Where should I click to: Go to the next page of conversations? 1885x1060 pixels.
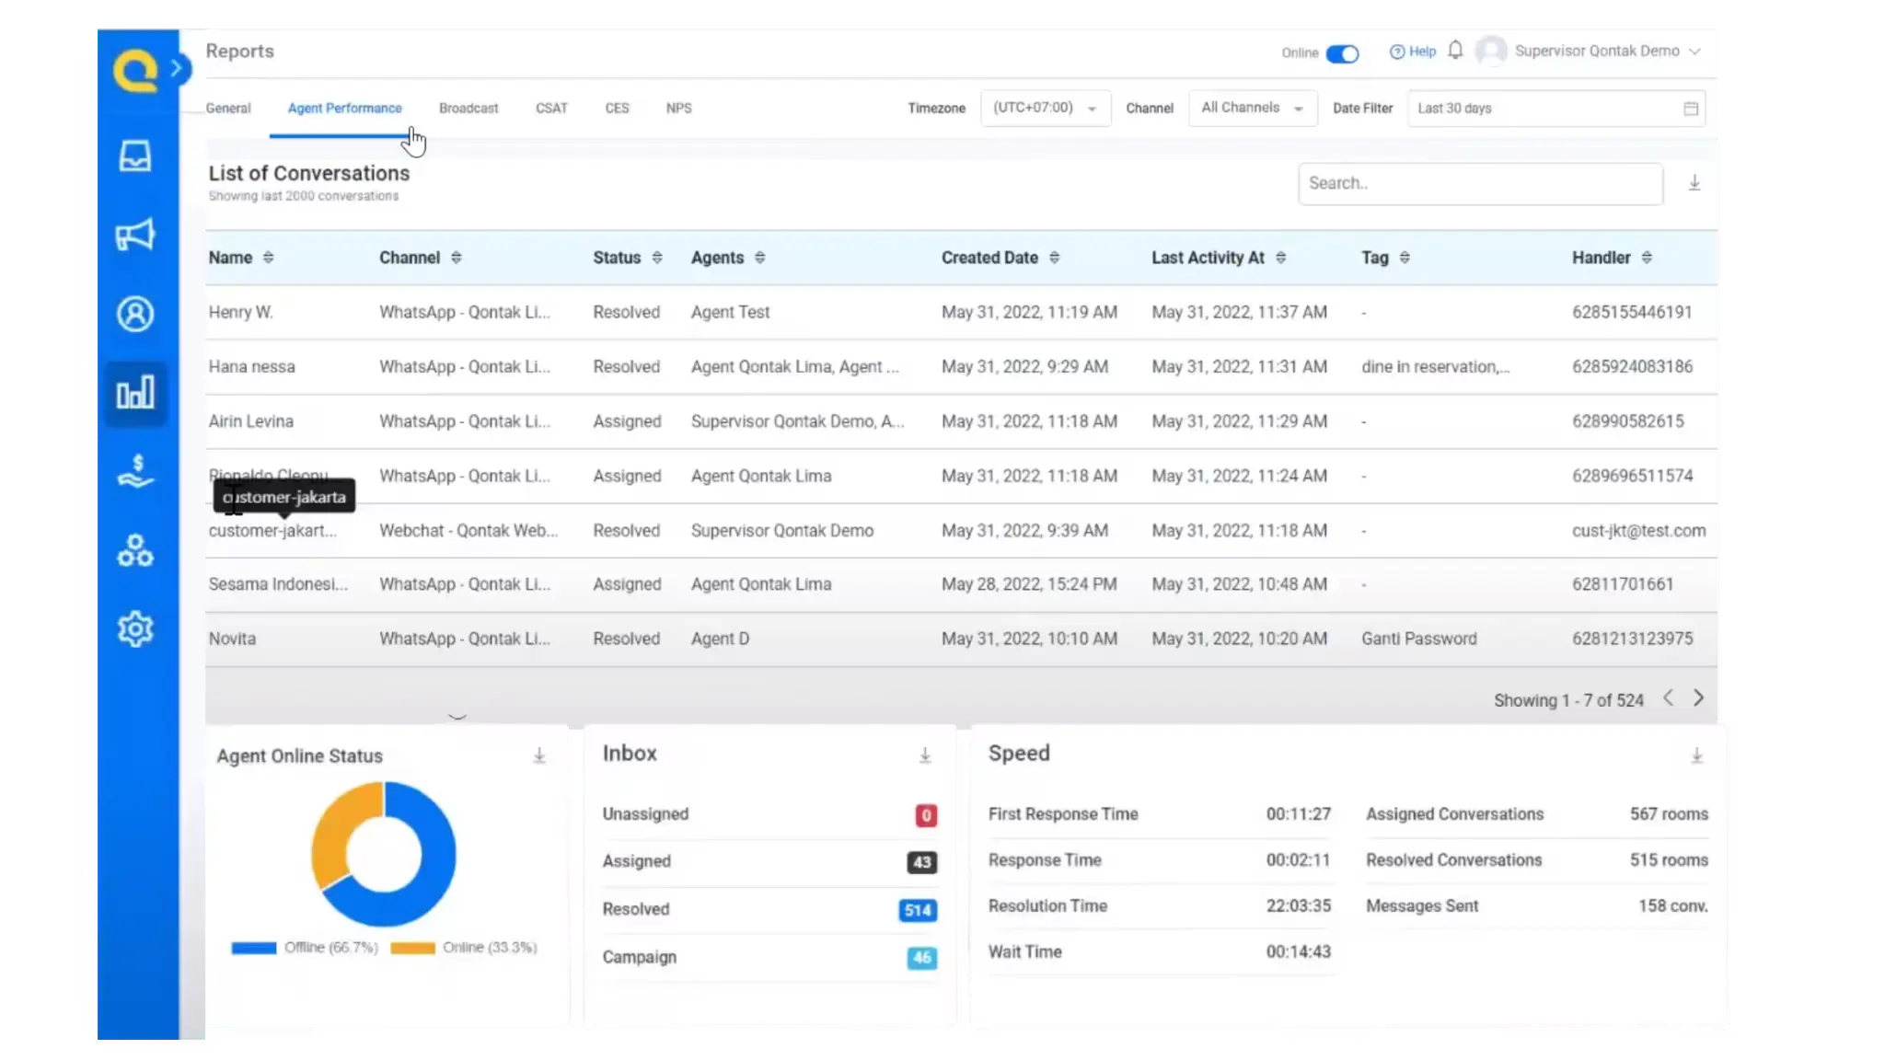coord(1699,697)
